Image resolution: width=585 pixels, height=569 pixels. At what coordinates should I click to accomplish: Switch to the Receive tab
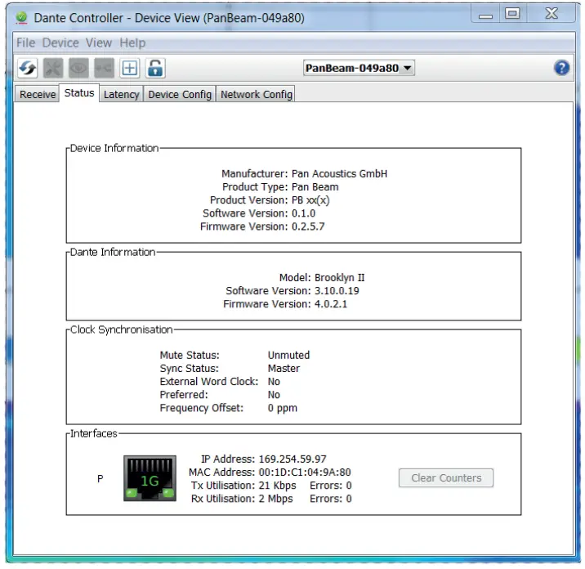pyautogui.click(x=38, y=94)
